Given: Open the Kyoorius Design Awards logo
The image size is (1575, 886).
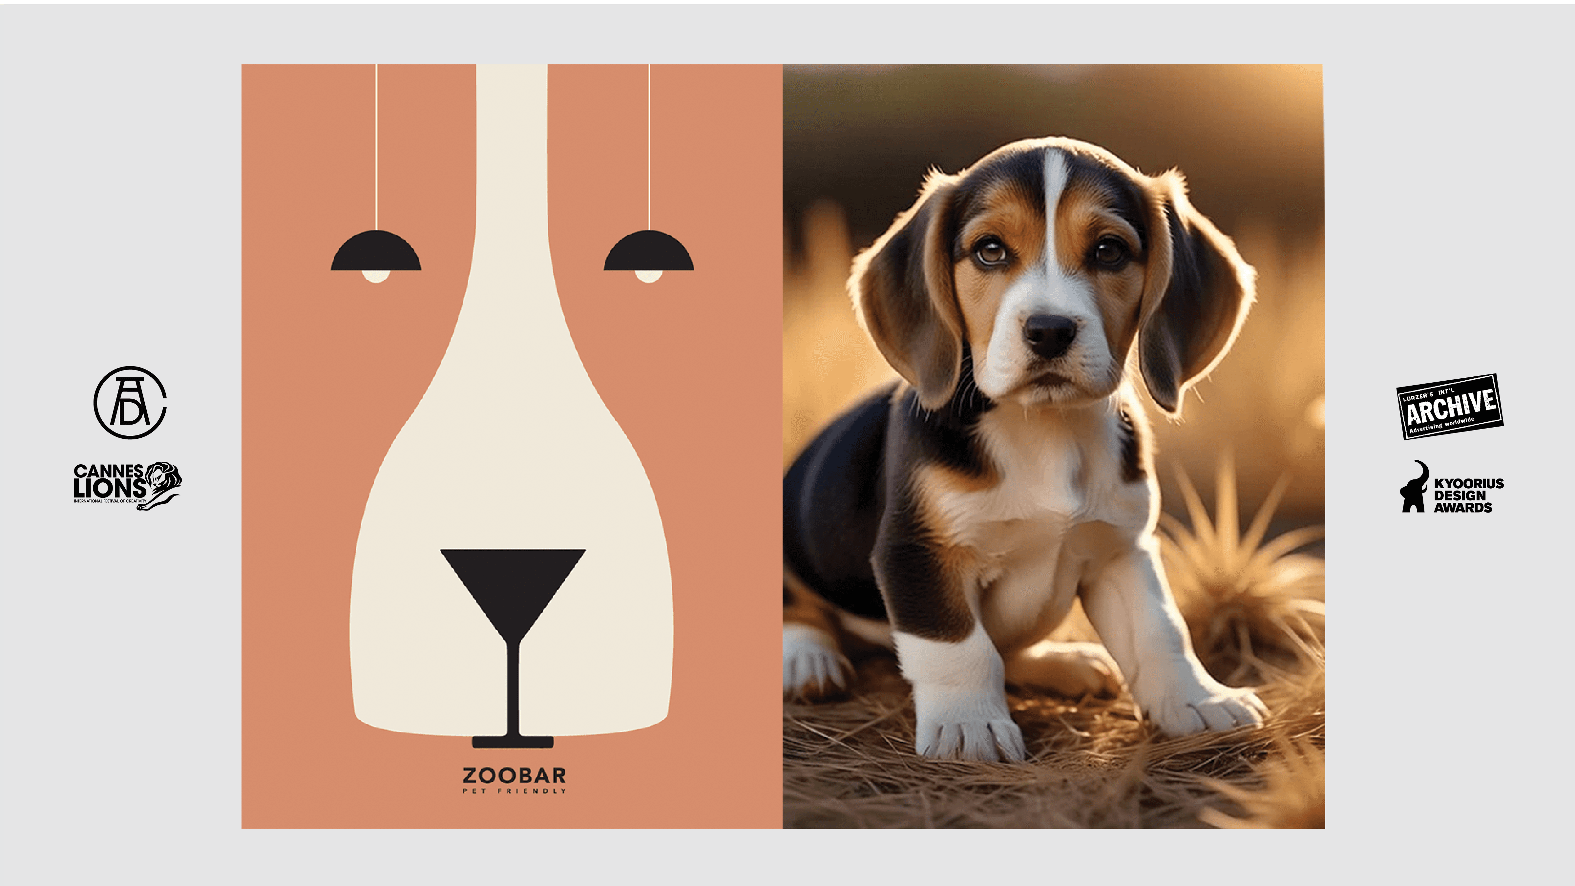Looking at the screenshot, I should pos(1452,487).
